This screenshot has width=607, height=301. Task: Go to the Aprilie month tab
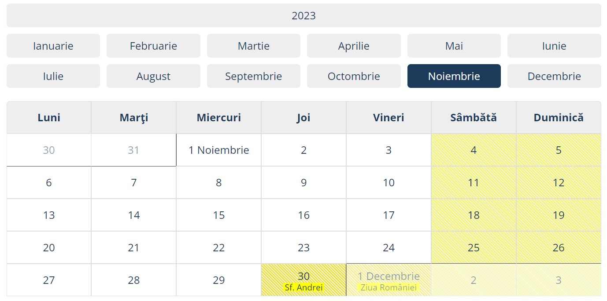(x=354, y=46)
